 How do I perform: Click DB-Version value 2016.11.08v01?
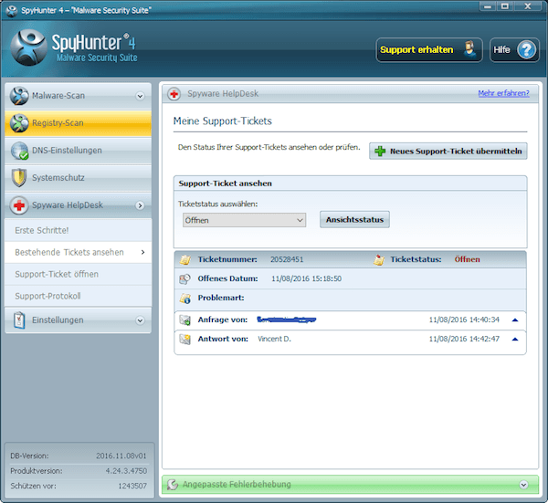[x=121, y=456]
